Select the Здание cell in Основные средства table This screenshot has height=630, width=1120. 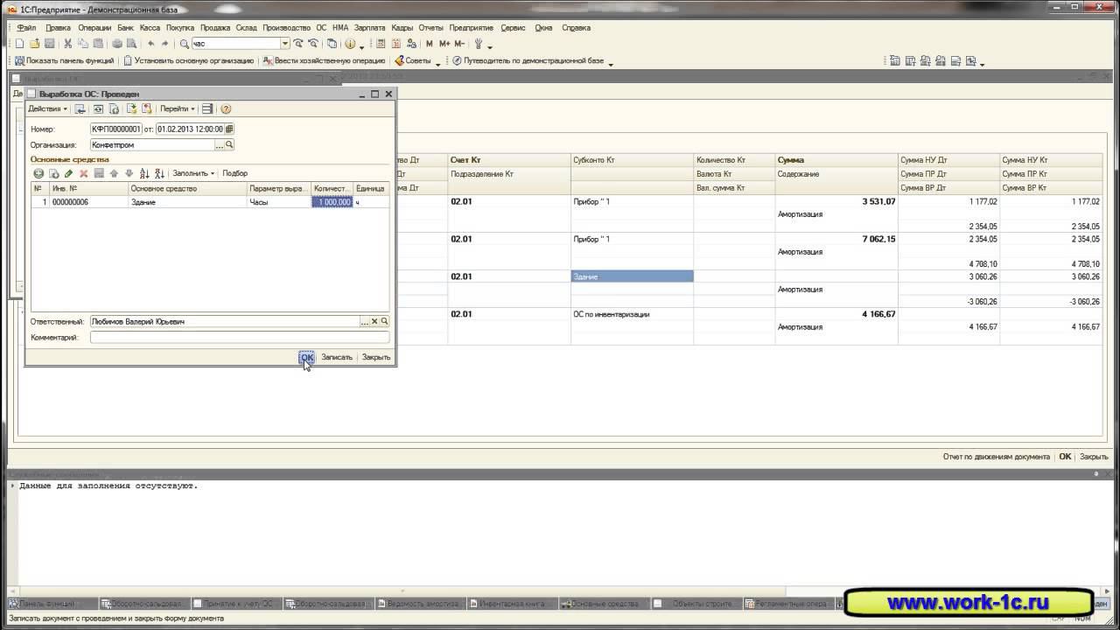pos(187,202)
